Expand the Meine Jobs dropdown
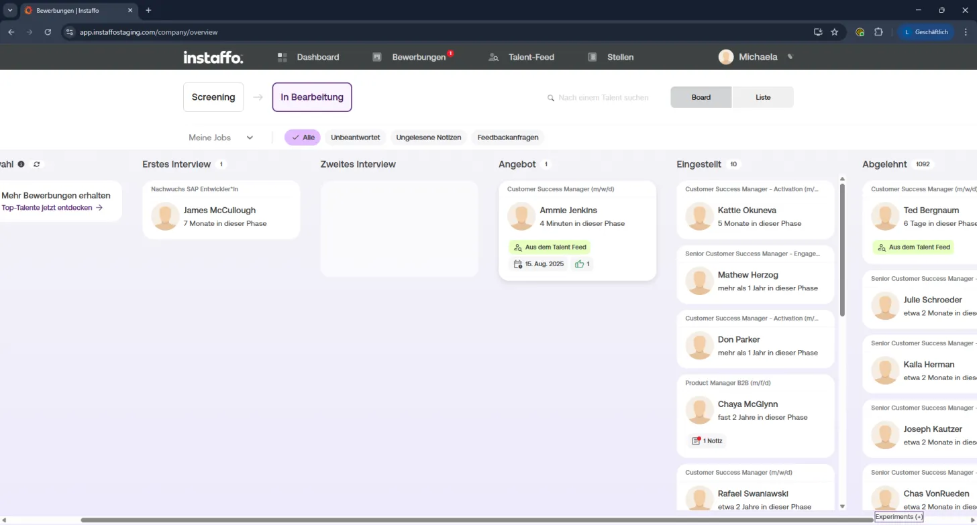The image size is (977, 525). [221, 137]
